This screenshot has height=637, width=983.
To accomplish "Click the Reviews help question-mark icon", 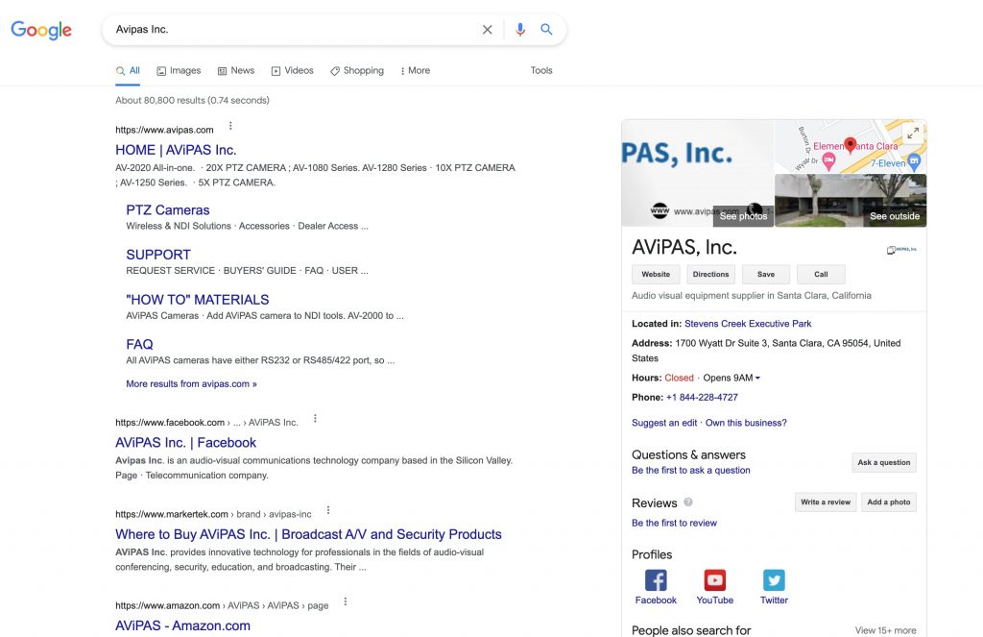I will click(687, 502).
